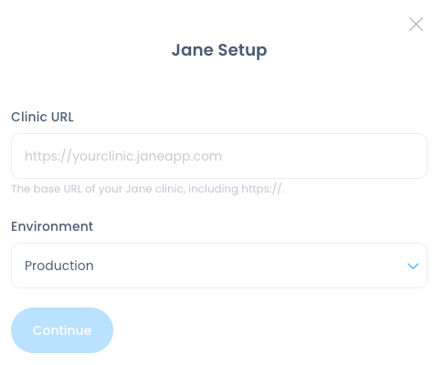
Task: Proceed with the light-blue Continue pill
Action: [62, 330]
